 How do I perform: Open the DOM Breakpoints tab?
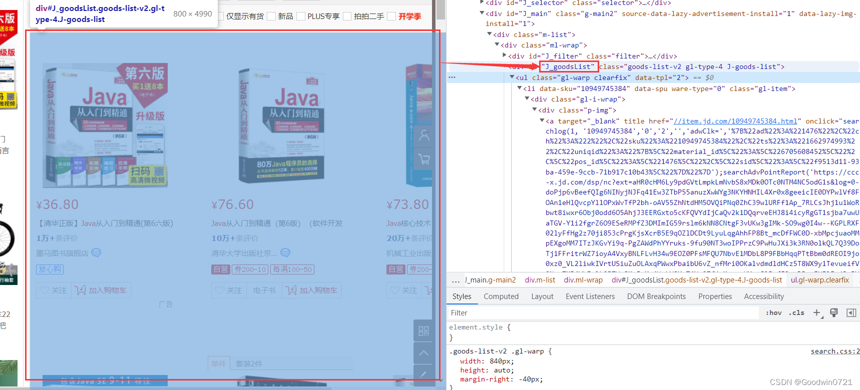pos(656,296)
